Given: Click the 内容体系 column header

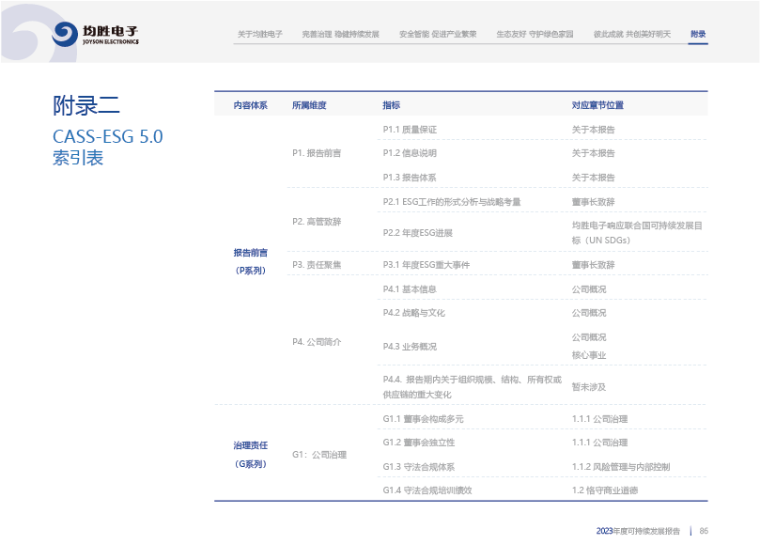Looking at the screenshot, I should pos(250,105).
